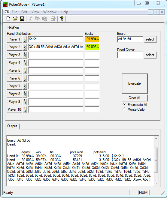Click Player 1 orange equity box
The width and height of the screenshot is (167, 198).
pos(92,39)
